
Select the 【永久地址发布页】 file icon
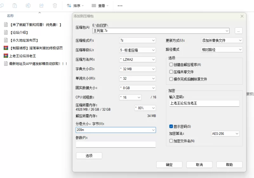tap(5, 40)
